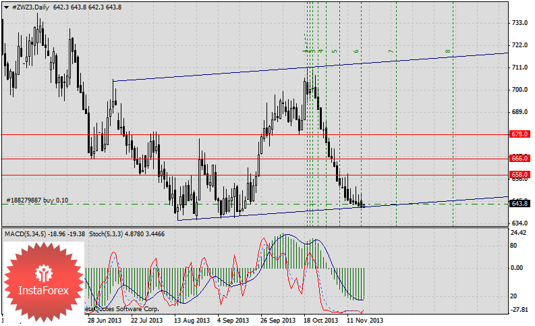Click the 733.0 price scale label

[x=519, y=23]
